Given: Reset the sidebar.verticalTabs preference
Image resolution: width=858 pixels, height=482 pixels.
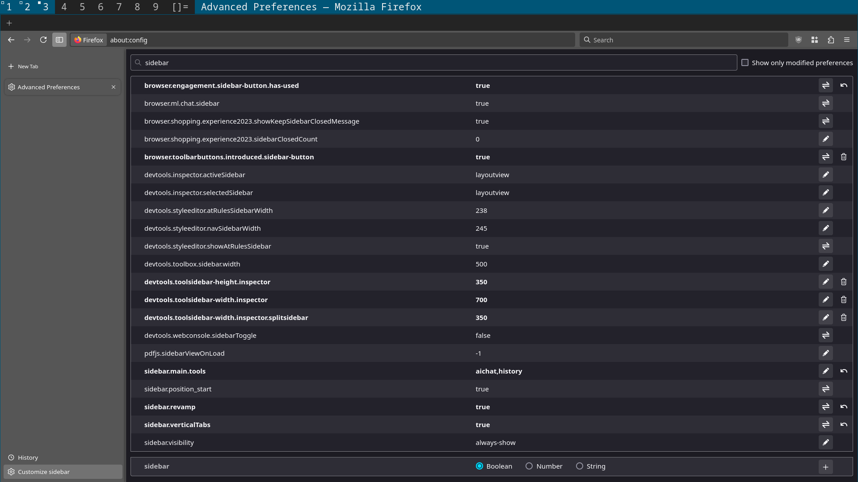Looking at the screenshot, I should (x=843, y=424).
